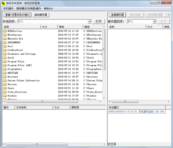173x148 pixels.
Task: Click the 查看/设置本机IP端口 button
Action: (x=17, y=15)
